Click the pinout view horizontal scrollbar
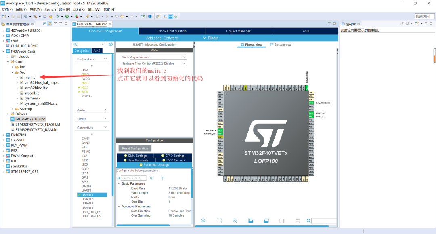Screen dimensions: 436x234 point(262,226)
